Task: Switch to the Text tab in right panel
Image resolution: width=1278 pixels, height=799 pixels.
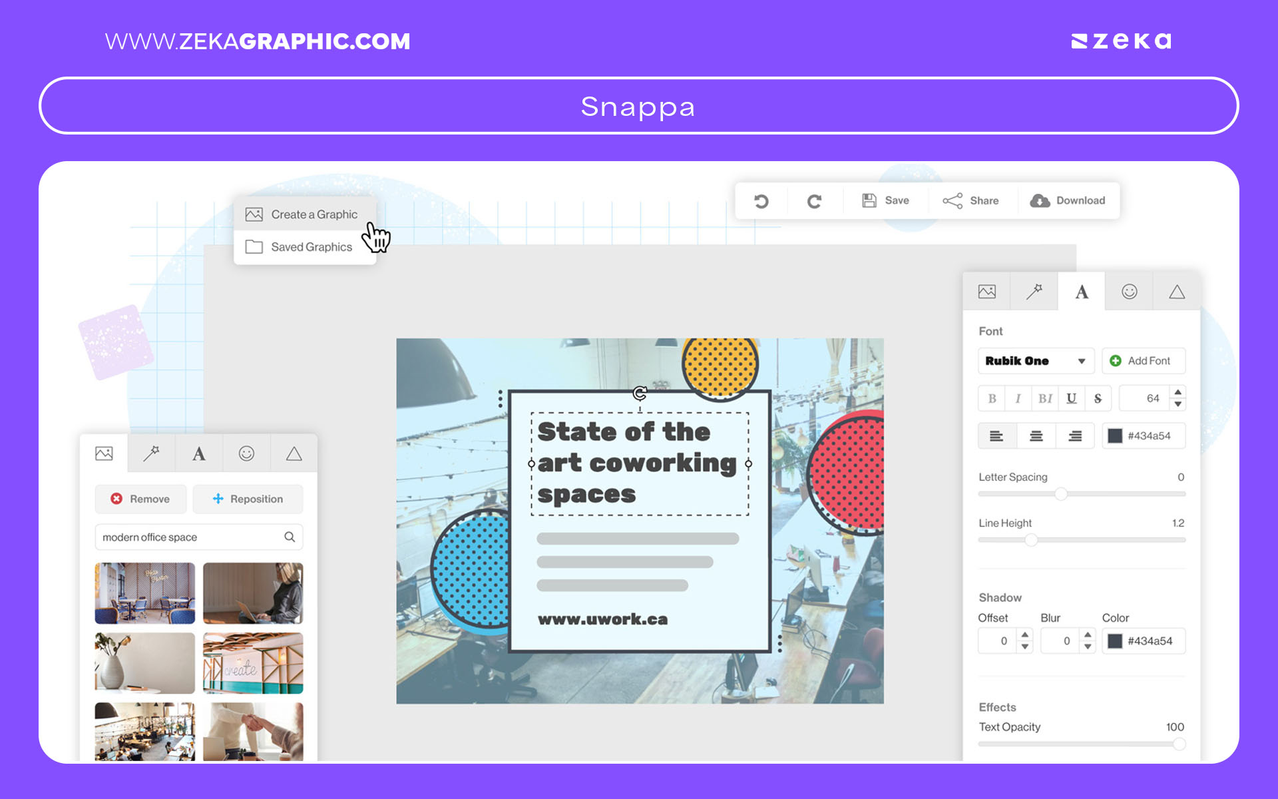Action: pyautogui.click(x=1080, y=291)
